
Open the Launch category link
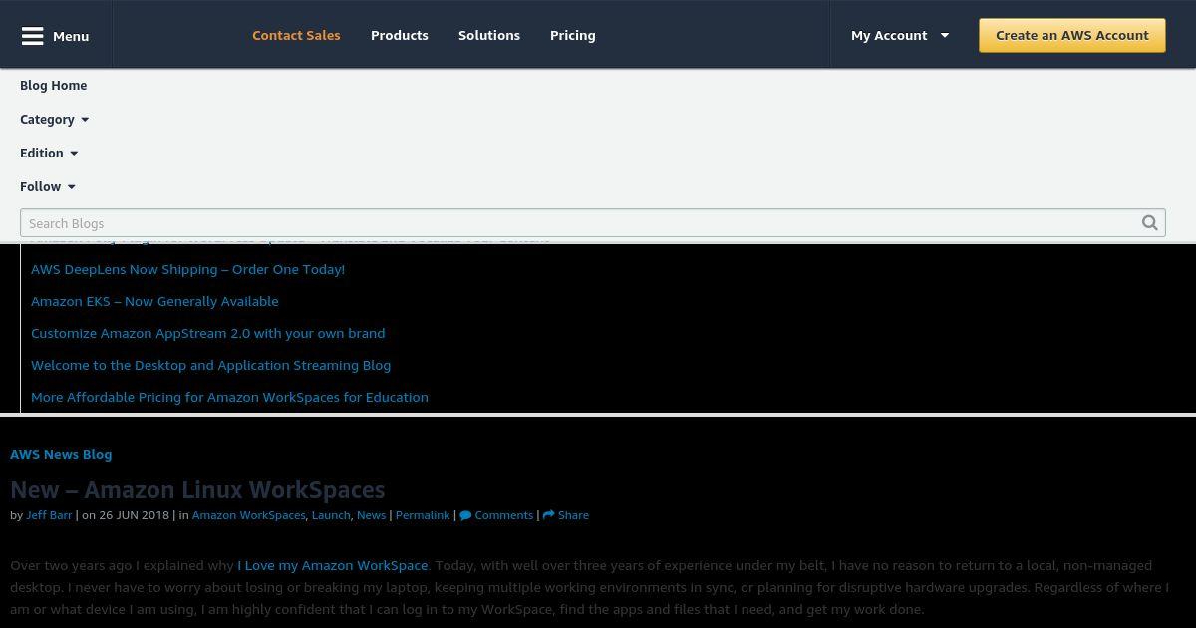(x=331, y=515)
